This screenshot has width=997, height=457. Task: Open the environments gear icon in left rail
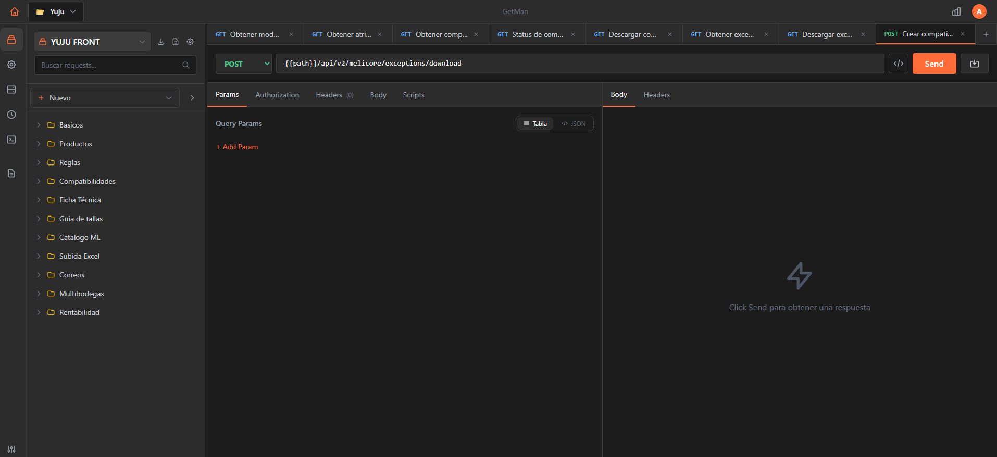coord(11,65)
